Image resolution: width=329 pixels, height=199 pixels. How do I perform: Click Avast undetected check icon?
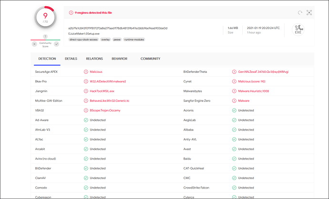coord(234,149)
